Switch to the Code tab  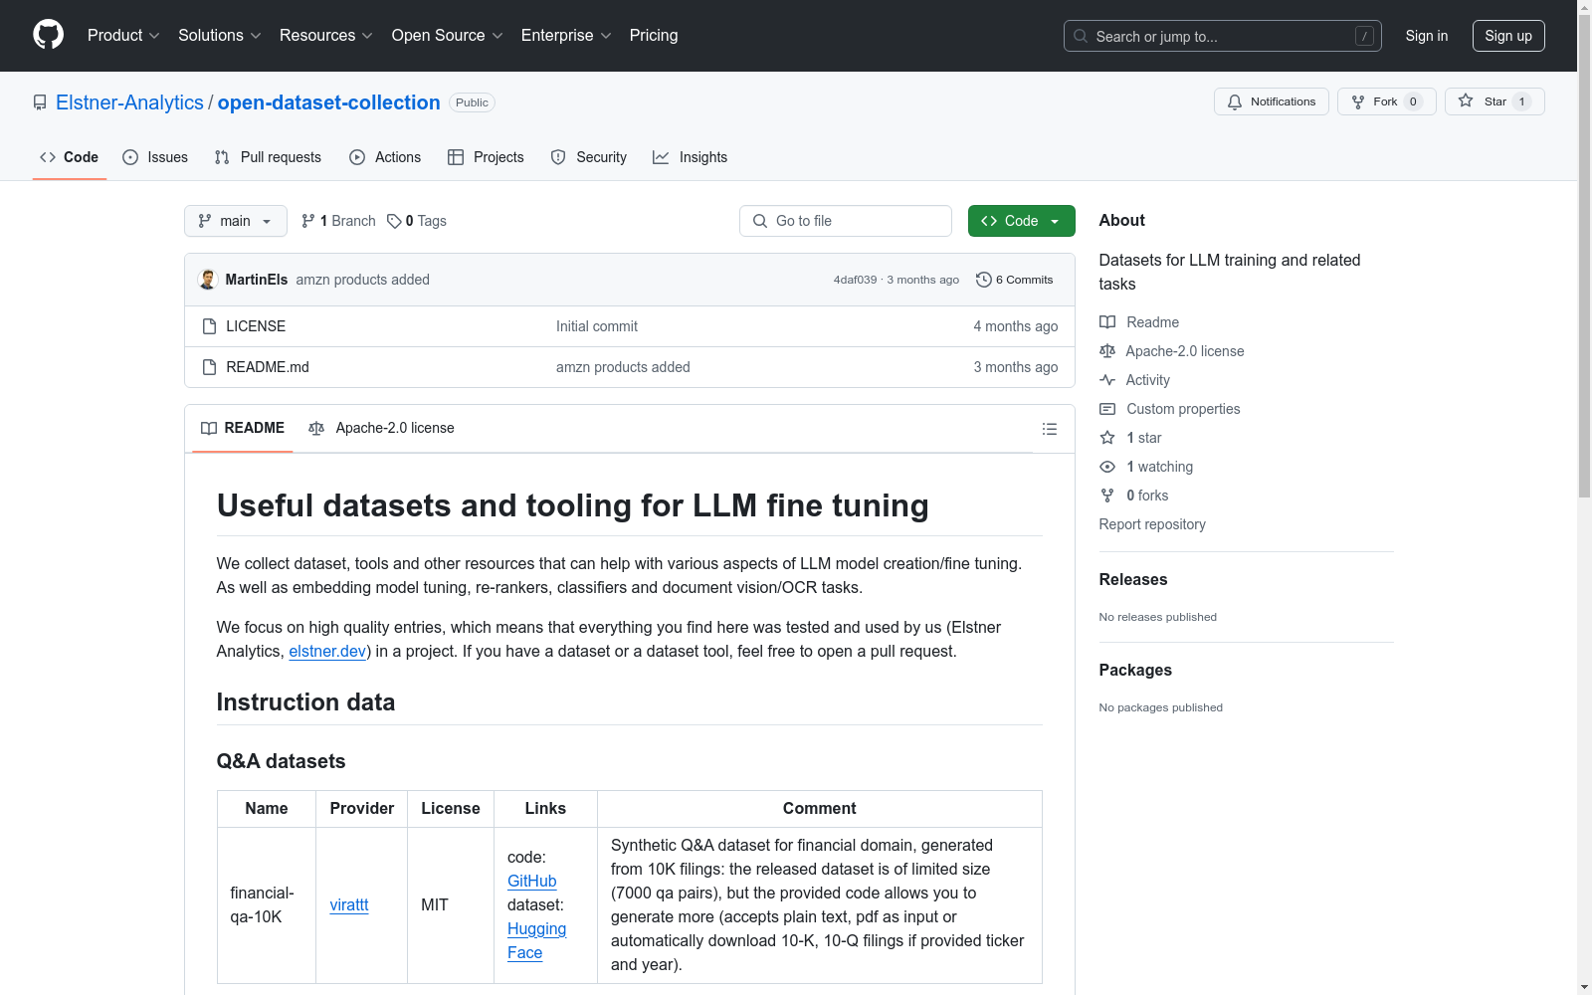(x=70, y=157)
